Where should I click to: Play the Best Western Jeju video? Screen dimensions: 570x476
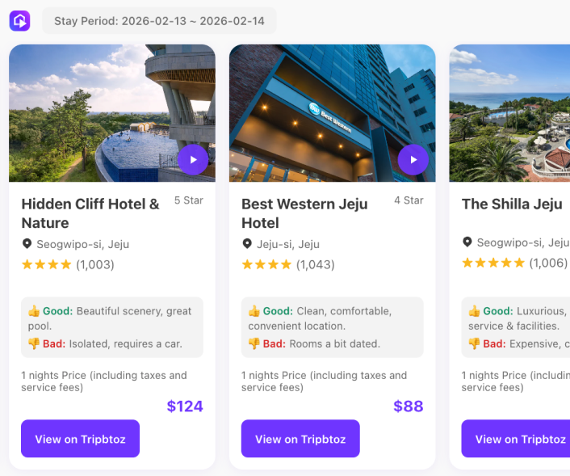click(x=413, y=160)
